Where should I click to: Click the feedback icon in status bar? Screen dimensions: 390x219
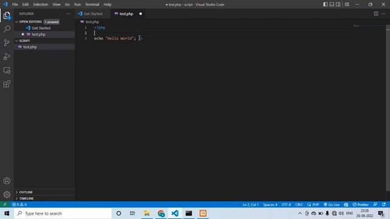(x=375, y=204)
